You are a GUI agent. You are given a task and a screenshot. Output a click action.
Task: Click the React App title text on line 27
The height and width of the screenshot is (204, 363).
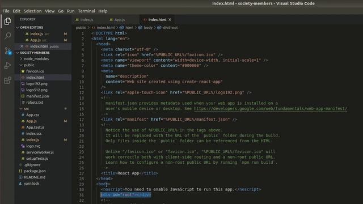pos(128,173)
